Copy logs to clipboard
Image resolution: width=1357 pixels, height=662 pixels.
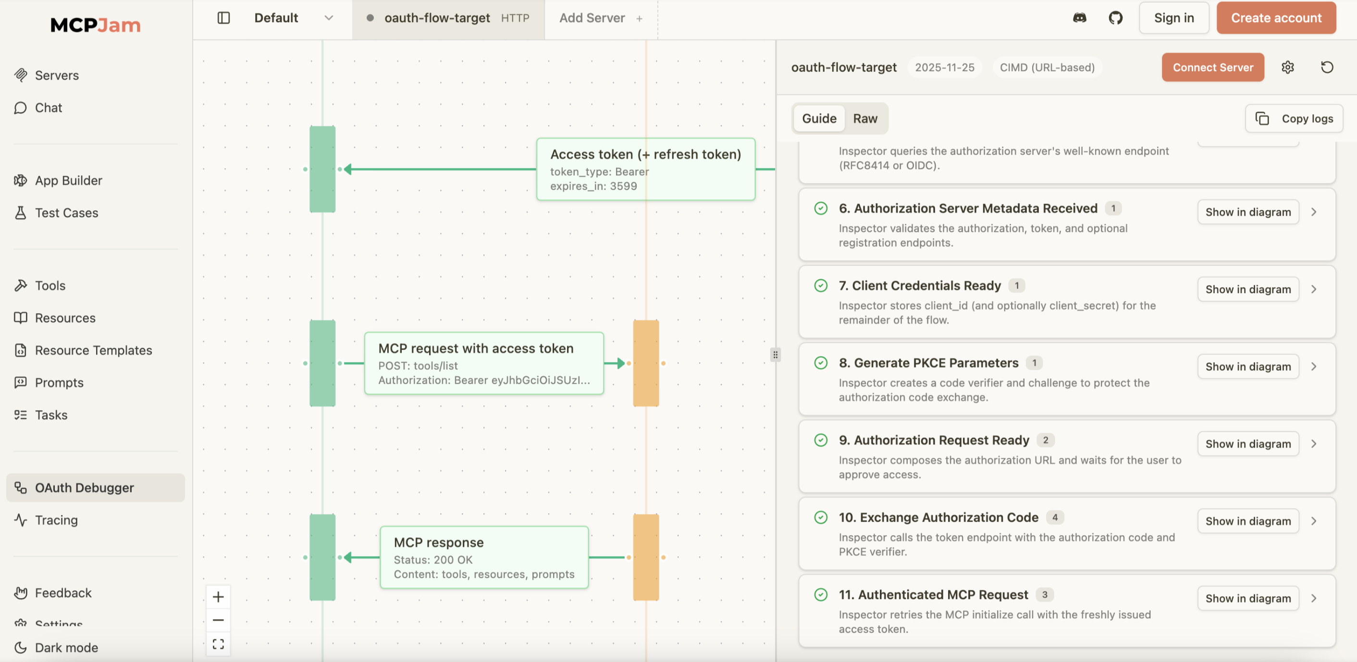point(1294,119)
